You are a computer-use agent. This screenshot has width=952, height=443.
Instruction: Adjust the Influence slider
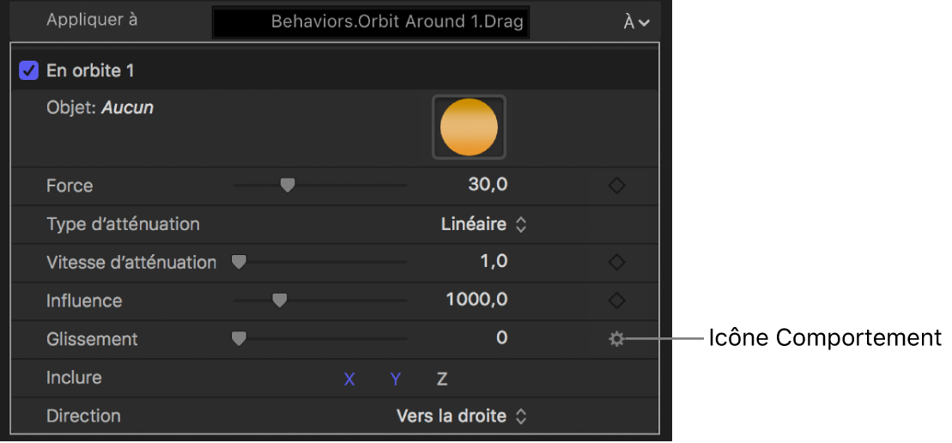tap(279, 300)
